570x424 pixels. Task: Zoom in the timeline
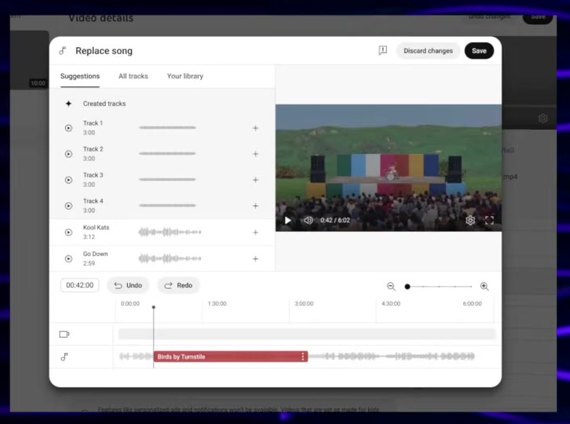[x=484, y=286]
